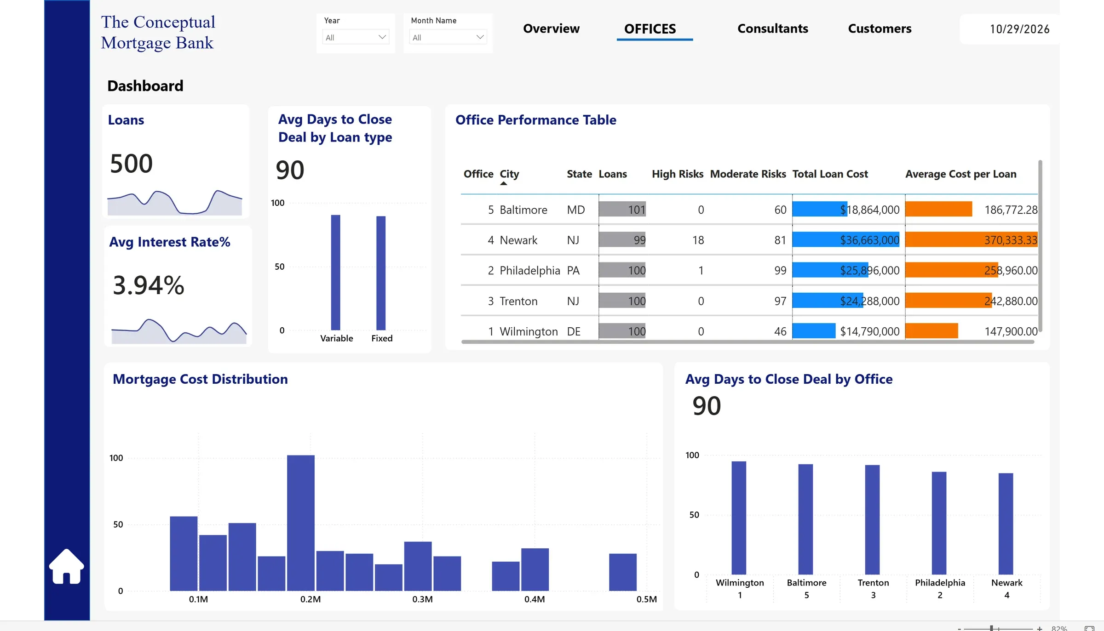Viewport: 1104px width, 631px height.
Task: Click the 82% zoom level text
Action: click(x=1059, y=628)
